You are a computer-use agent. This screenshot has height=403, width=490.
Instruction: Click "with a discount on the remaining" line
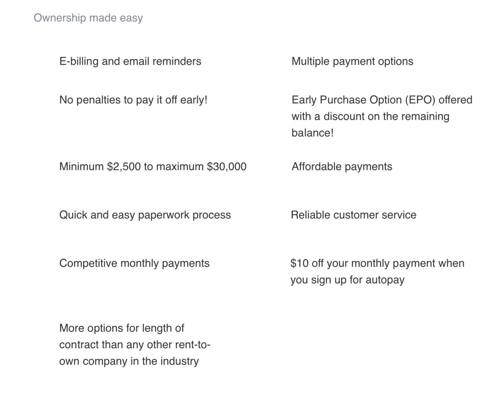click(370, 116)
